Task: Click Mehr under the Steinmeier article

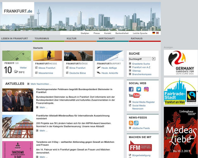Action: pyautogui.click(x=43, y=107)
